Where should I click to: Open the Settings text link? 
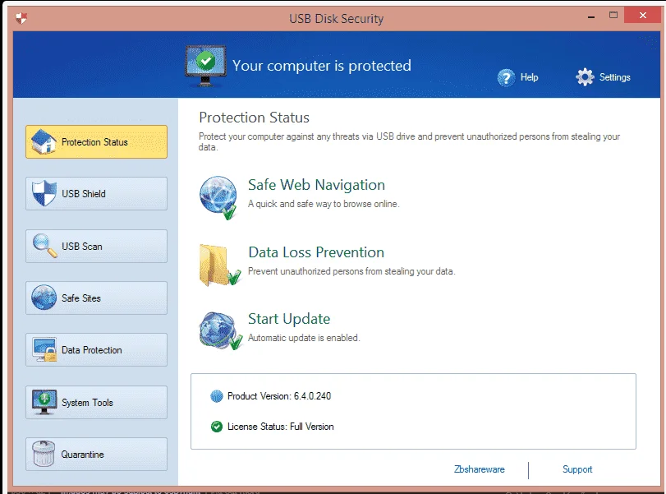[x=614, y=77]
